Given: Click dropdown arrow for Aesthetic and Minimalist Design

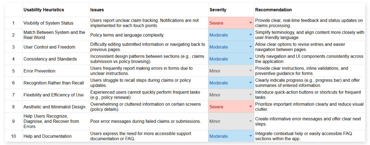Looking at the screenshot, I should pyautogui.click(x=251, y=107).
